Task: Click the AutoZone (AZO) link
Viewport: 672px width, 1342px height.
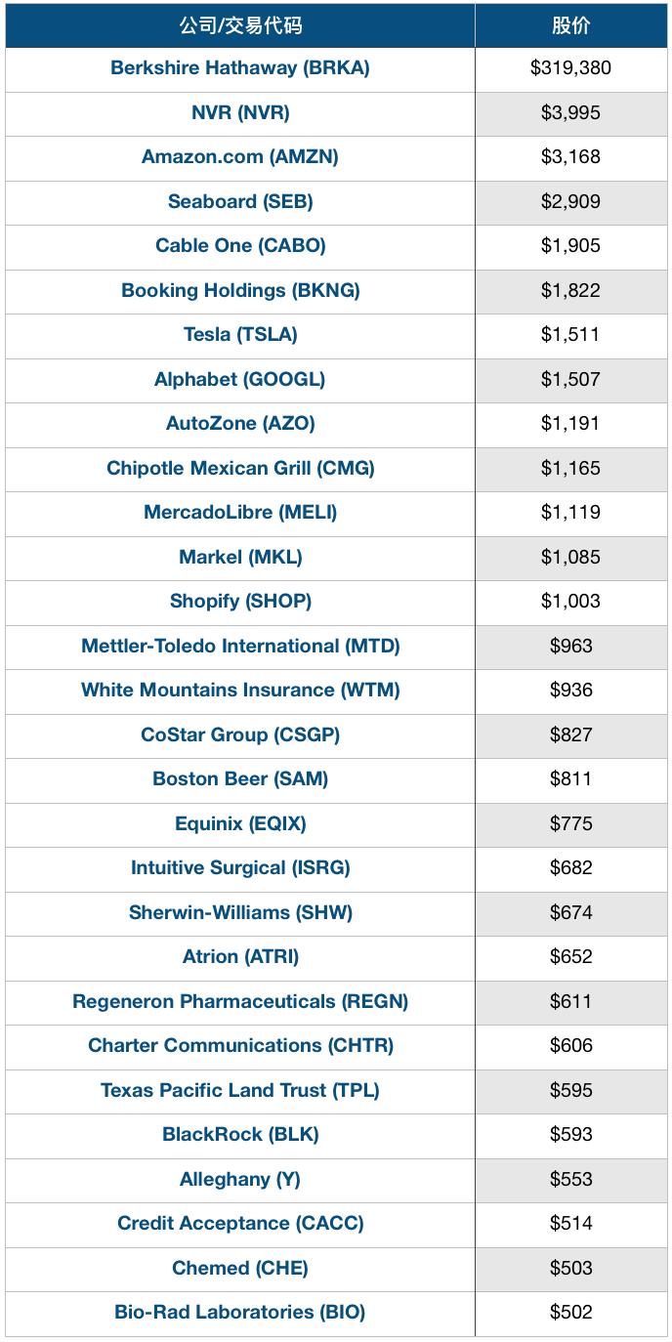Action: click(x=240, y=424)
